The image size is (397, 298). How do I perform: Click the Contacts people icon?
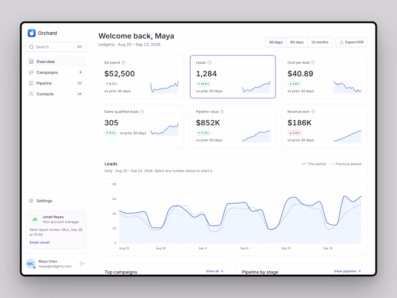31,94
